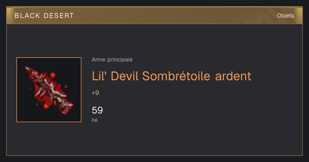This screenshot has width=309, height=162.
Task: Click the +9 enhancement level
Action: [x=95, y=93]
